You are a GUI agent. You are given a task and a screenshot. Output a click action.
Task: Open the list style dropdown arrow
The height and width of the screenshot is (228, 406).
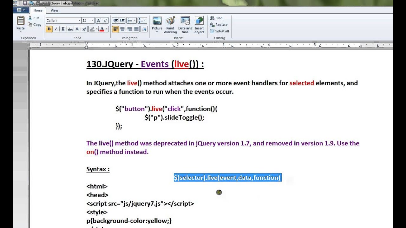(x=135, y=20)
